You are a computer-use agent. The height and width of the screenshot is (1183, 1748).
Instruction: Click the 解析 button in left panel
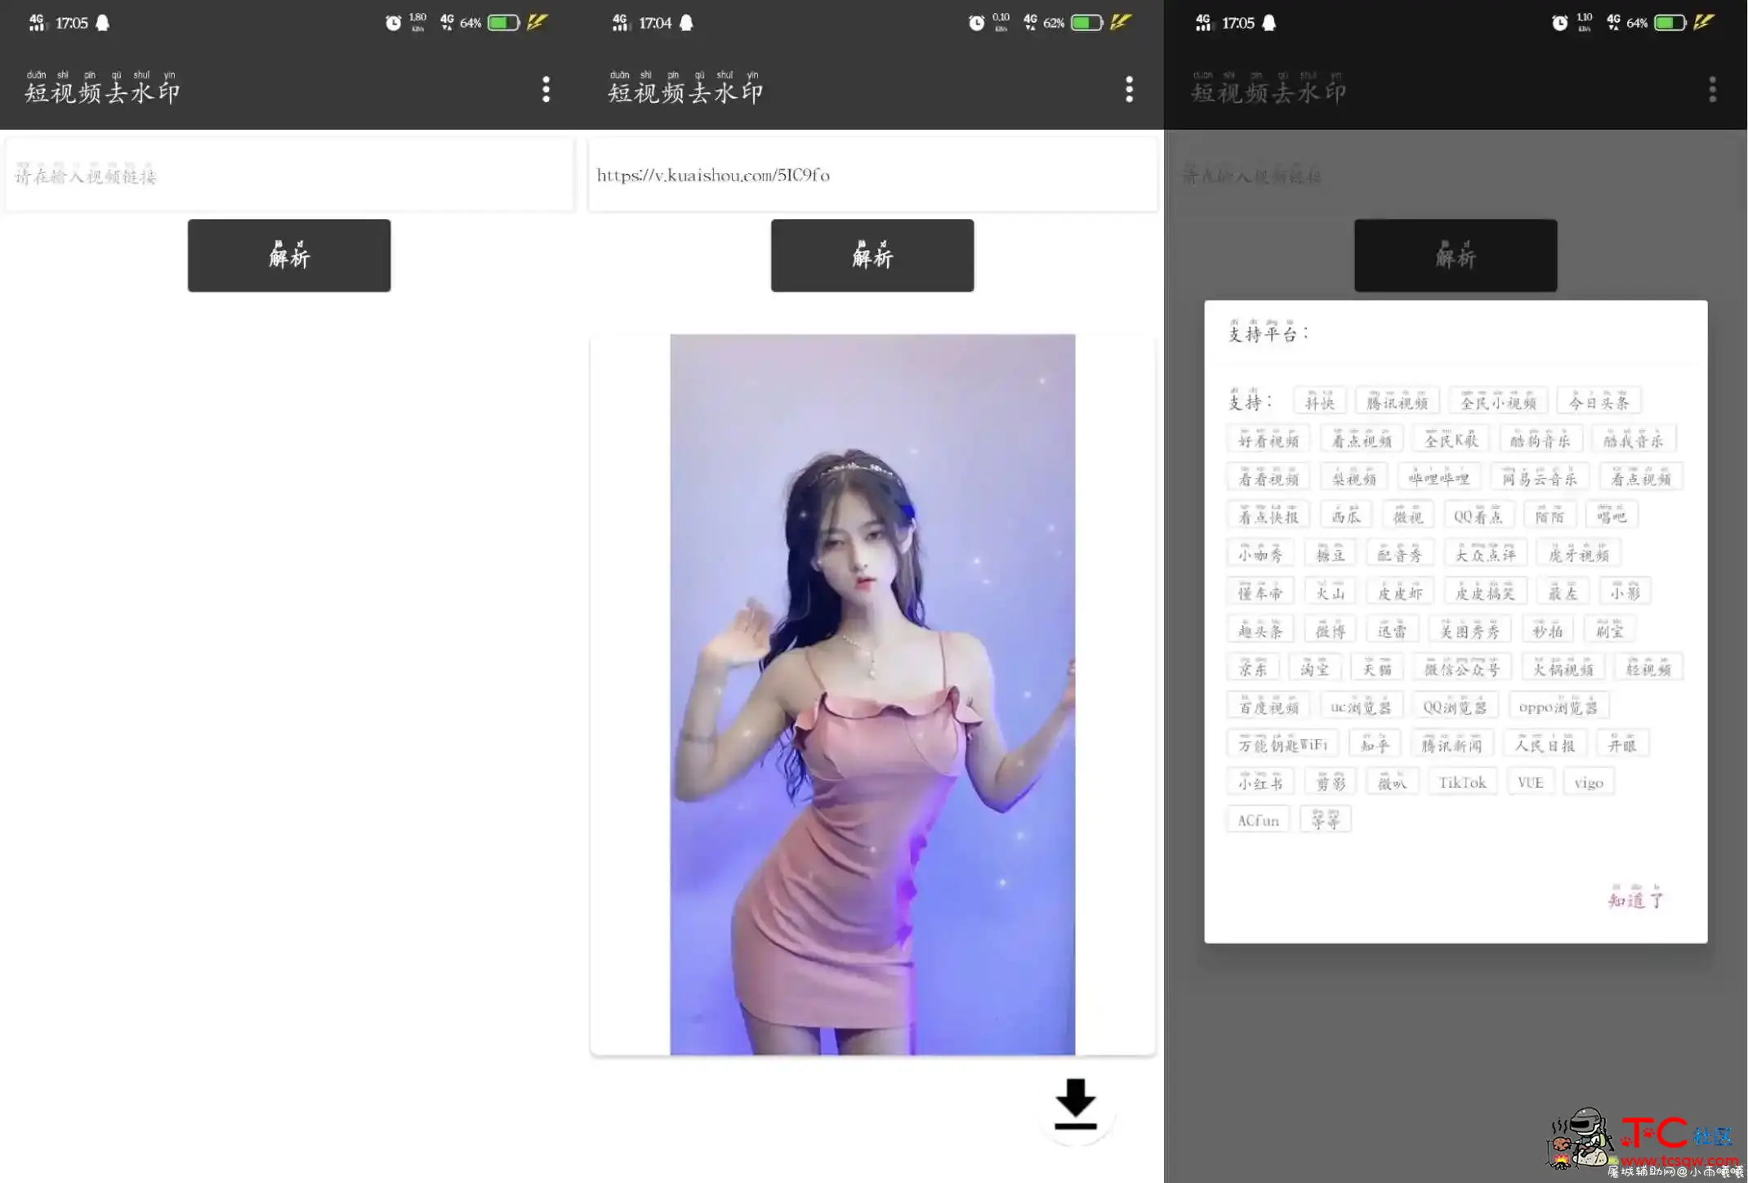pos(289,255)
